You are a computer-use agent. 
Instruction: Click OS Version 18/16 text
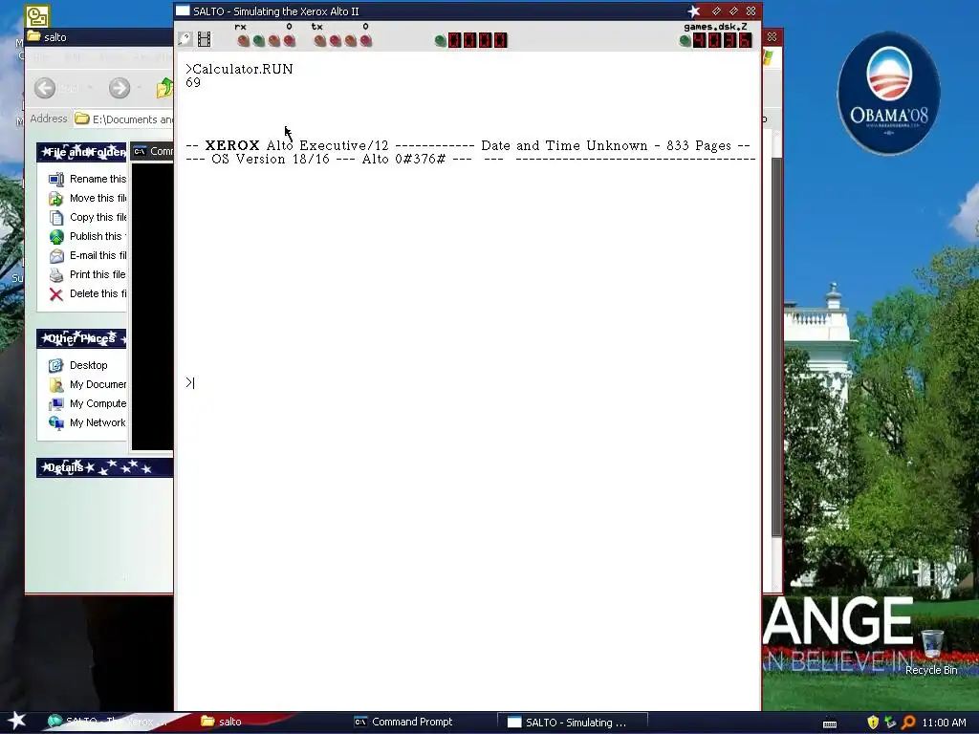point(270,160)
